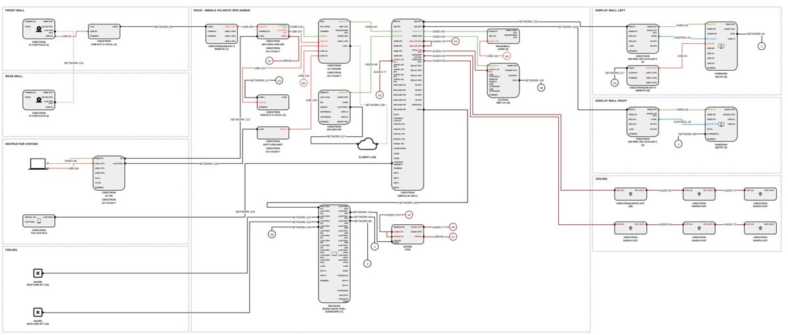Click the Rack - Middle Atlantic section title

tap(221, 10)
